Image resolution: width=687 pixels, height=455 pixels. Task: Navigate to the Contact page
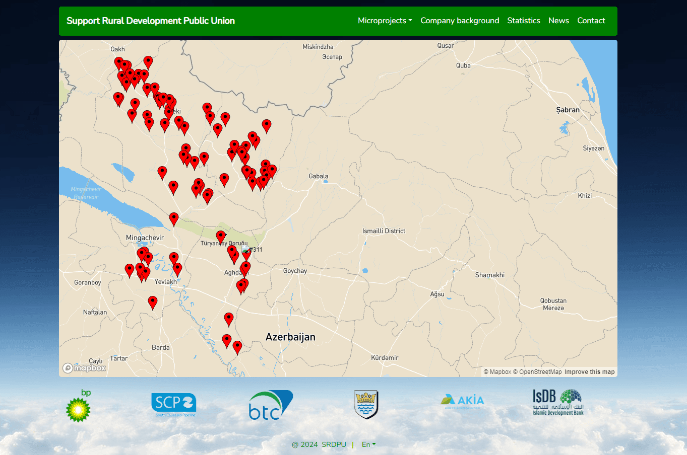(591, 21)
